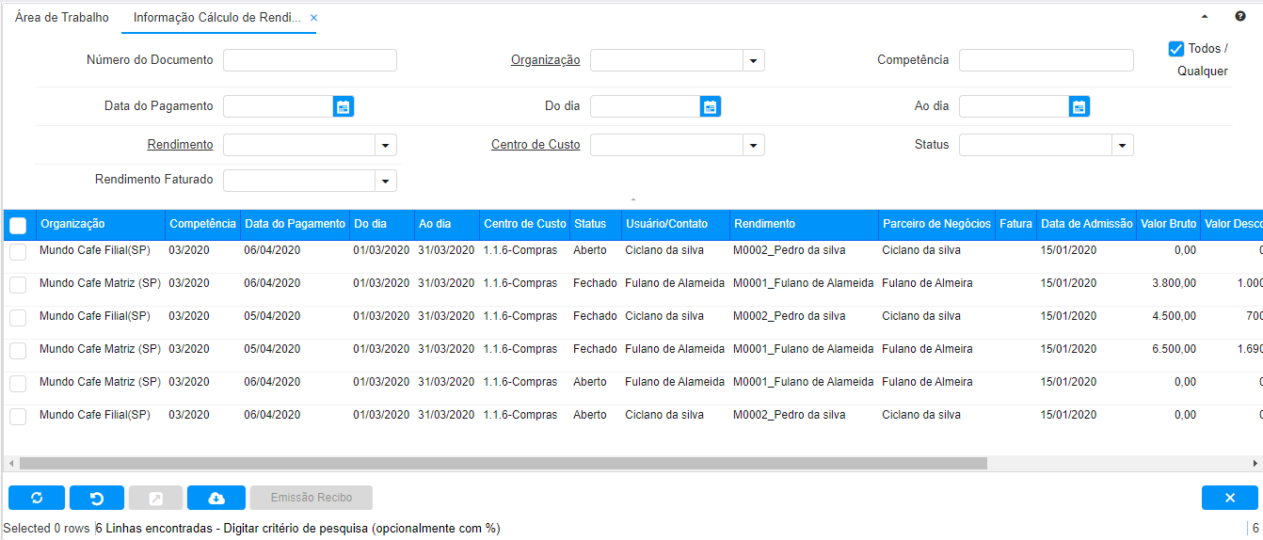Image resolution: width=1263 pixels, height=540 pixels.
Task: Click the scrollbar right arrow
Action: click(x=1255, y=464)
